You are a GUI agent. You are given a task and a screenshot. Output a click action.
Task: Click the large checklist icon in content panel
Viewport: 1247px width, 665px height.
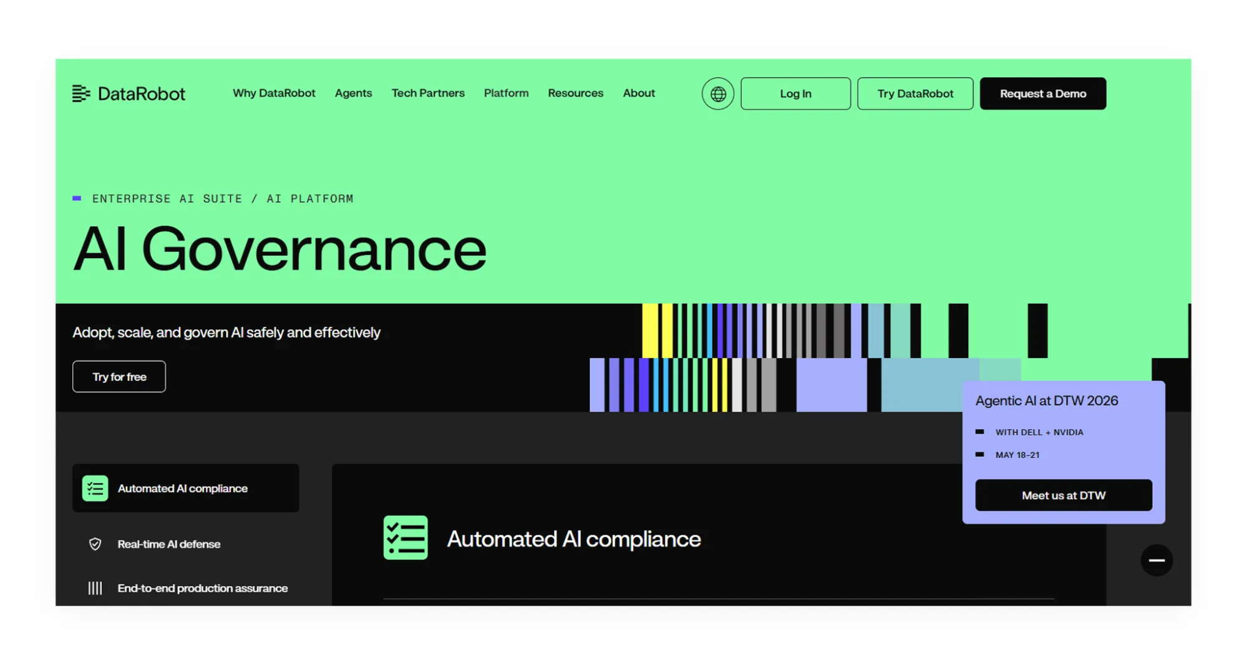(x=405, y=538)
